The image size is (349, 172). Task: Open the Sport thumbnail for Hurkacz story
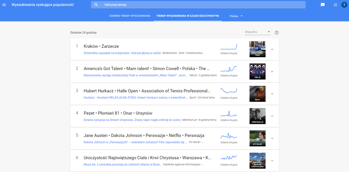257,94
